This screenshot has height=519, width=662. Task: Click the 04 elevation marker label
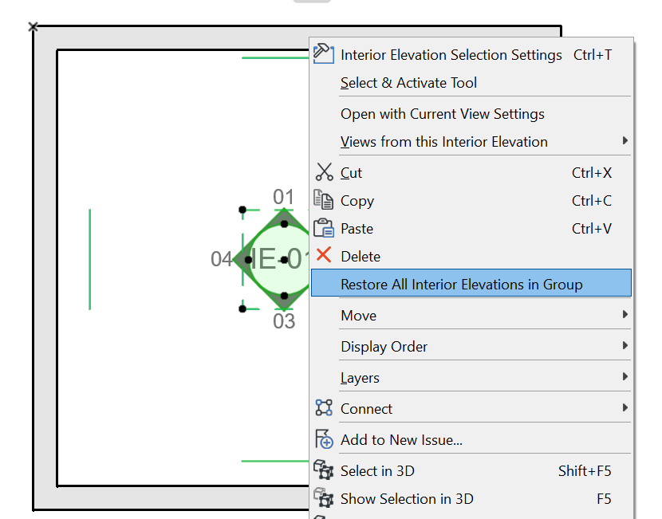pos(221,259)
